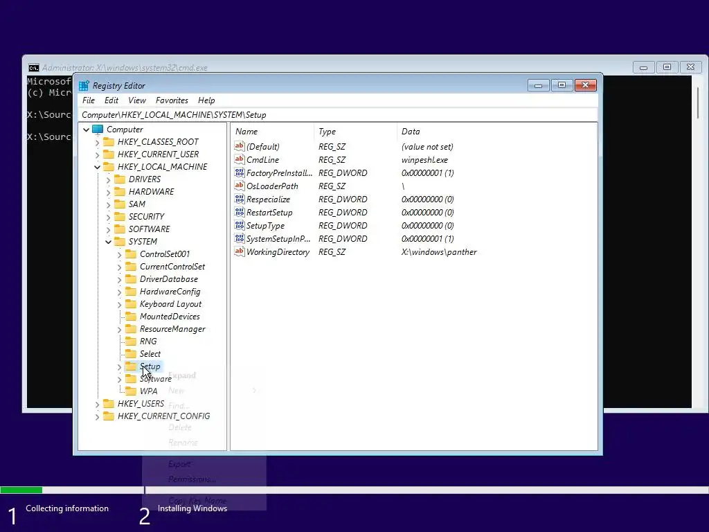Open the View menu

pyautogui.click(x=137, y=100)
